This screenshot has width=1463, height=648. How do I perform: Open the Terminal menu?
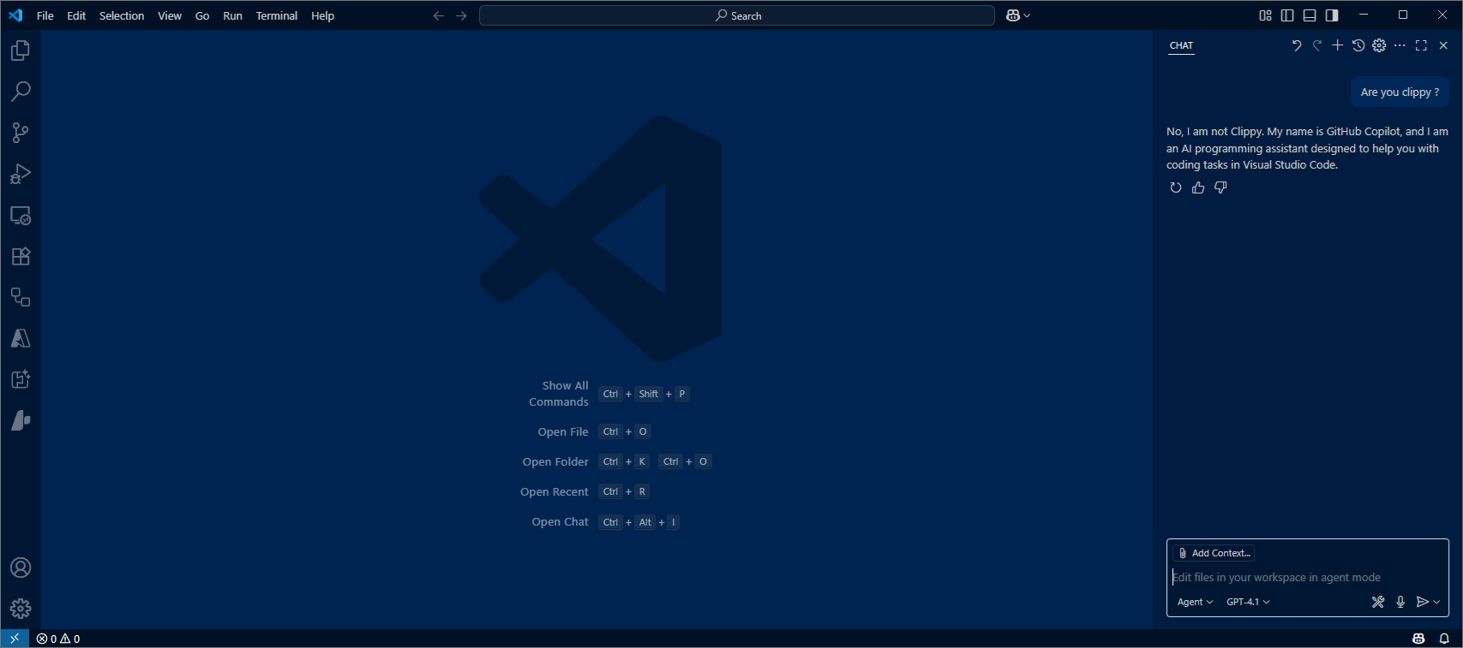click(276, 15)
